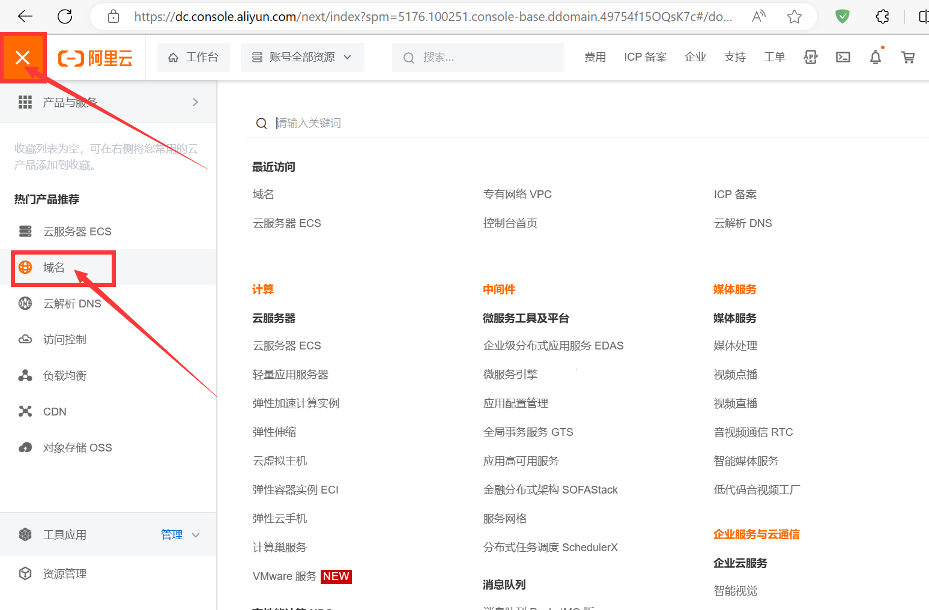Open the shopping cart icon
929x610 pixels.
[908, 57]
